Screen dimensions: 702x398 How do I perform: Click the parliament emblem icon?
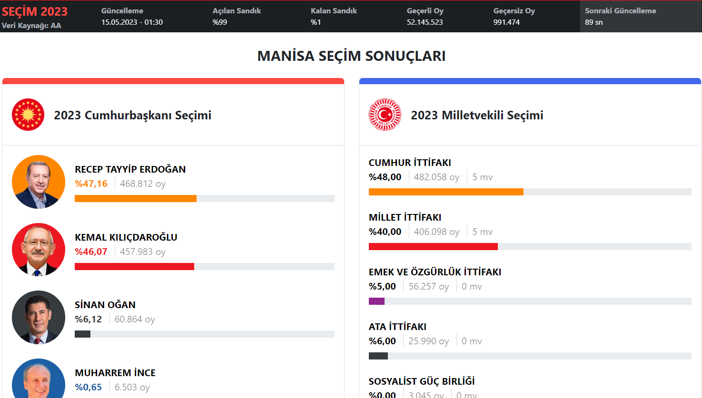tap(385, 115)
